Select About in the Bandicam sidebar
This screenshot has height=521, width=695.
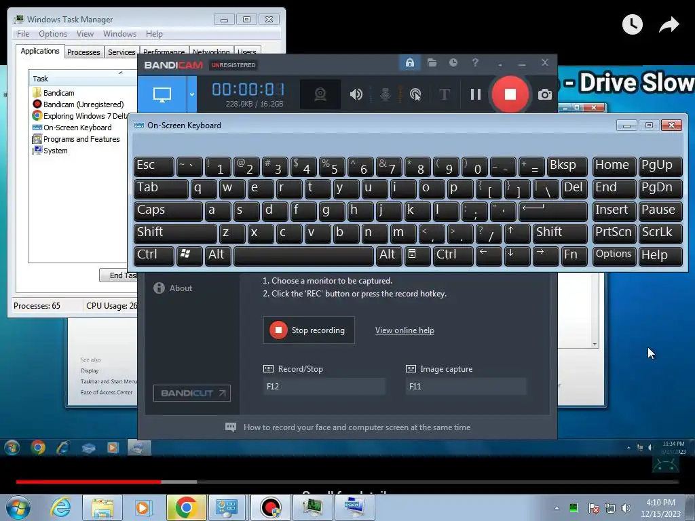173,288
